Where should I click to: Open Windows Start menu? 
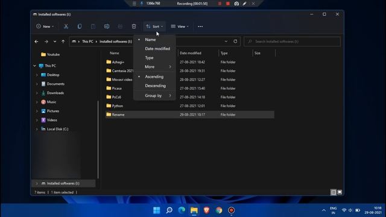click(x=157, y=210)
